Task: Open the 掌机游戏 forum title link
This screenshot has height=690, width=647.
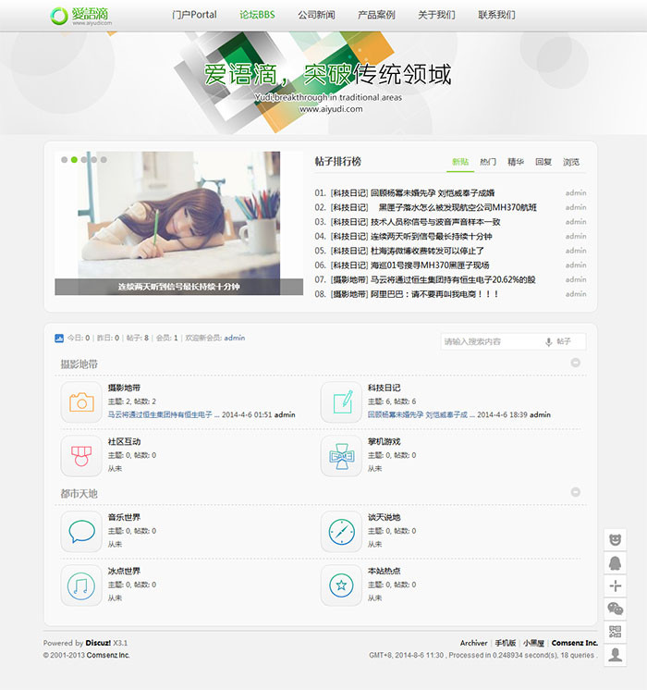Action: (384, 441)
